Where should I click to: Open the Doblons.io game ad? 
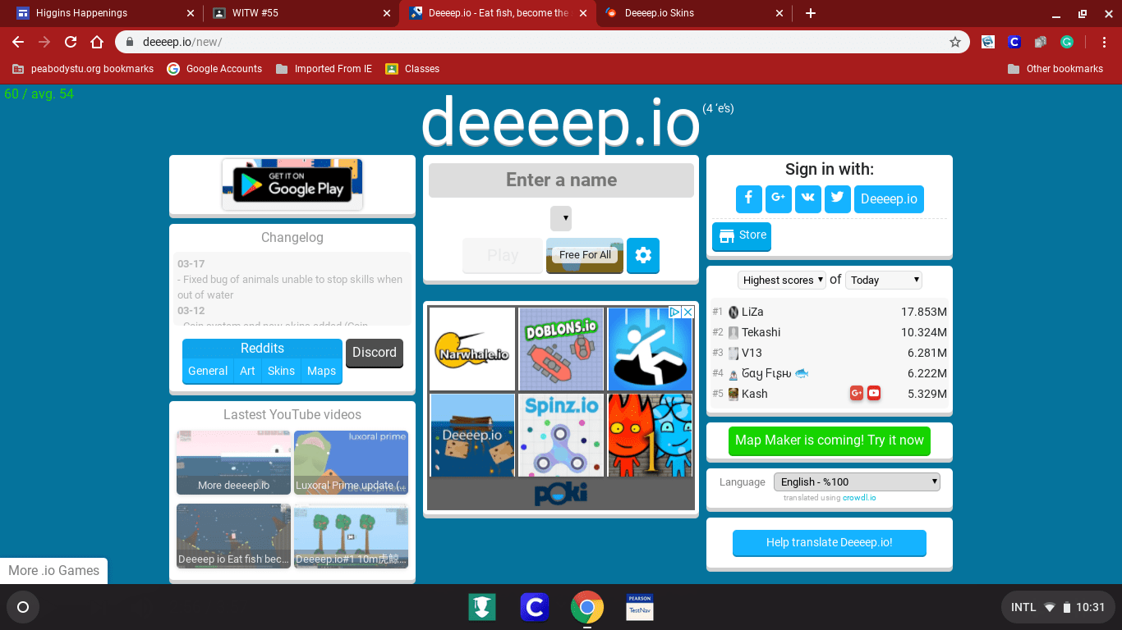561,349
